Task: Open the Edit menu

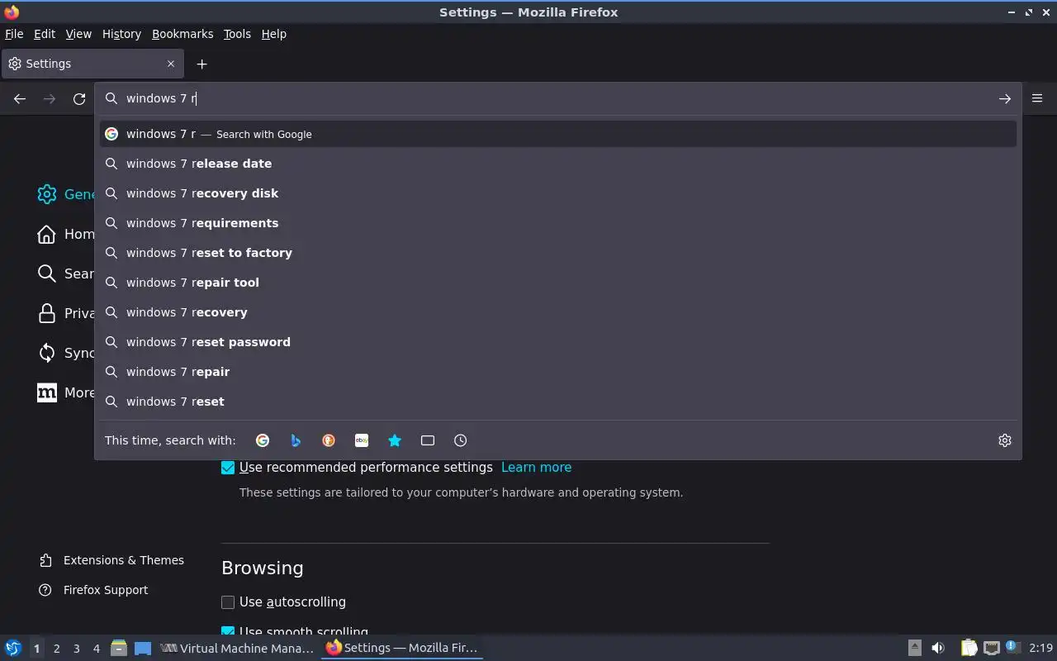Action: (x=45, y=34)
